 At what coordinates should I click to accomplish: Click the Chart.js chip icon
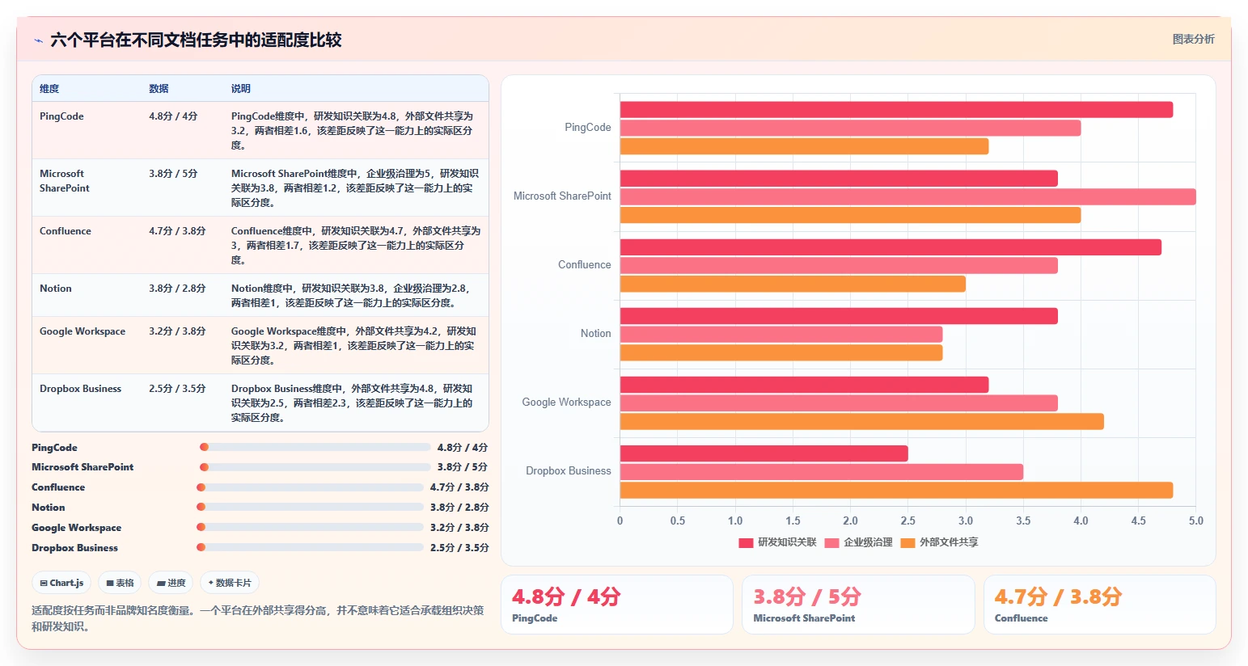[44, 583]
